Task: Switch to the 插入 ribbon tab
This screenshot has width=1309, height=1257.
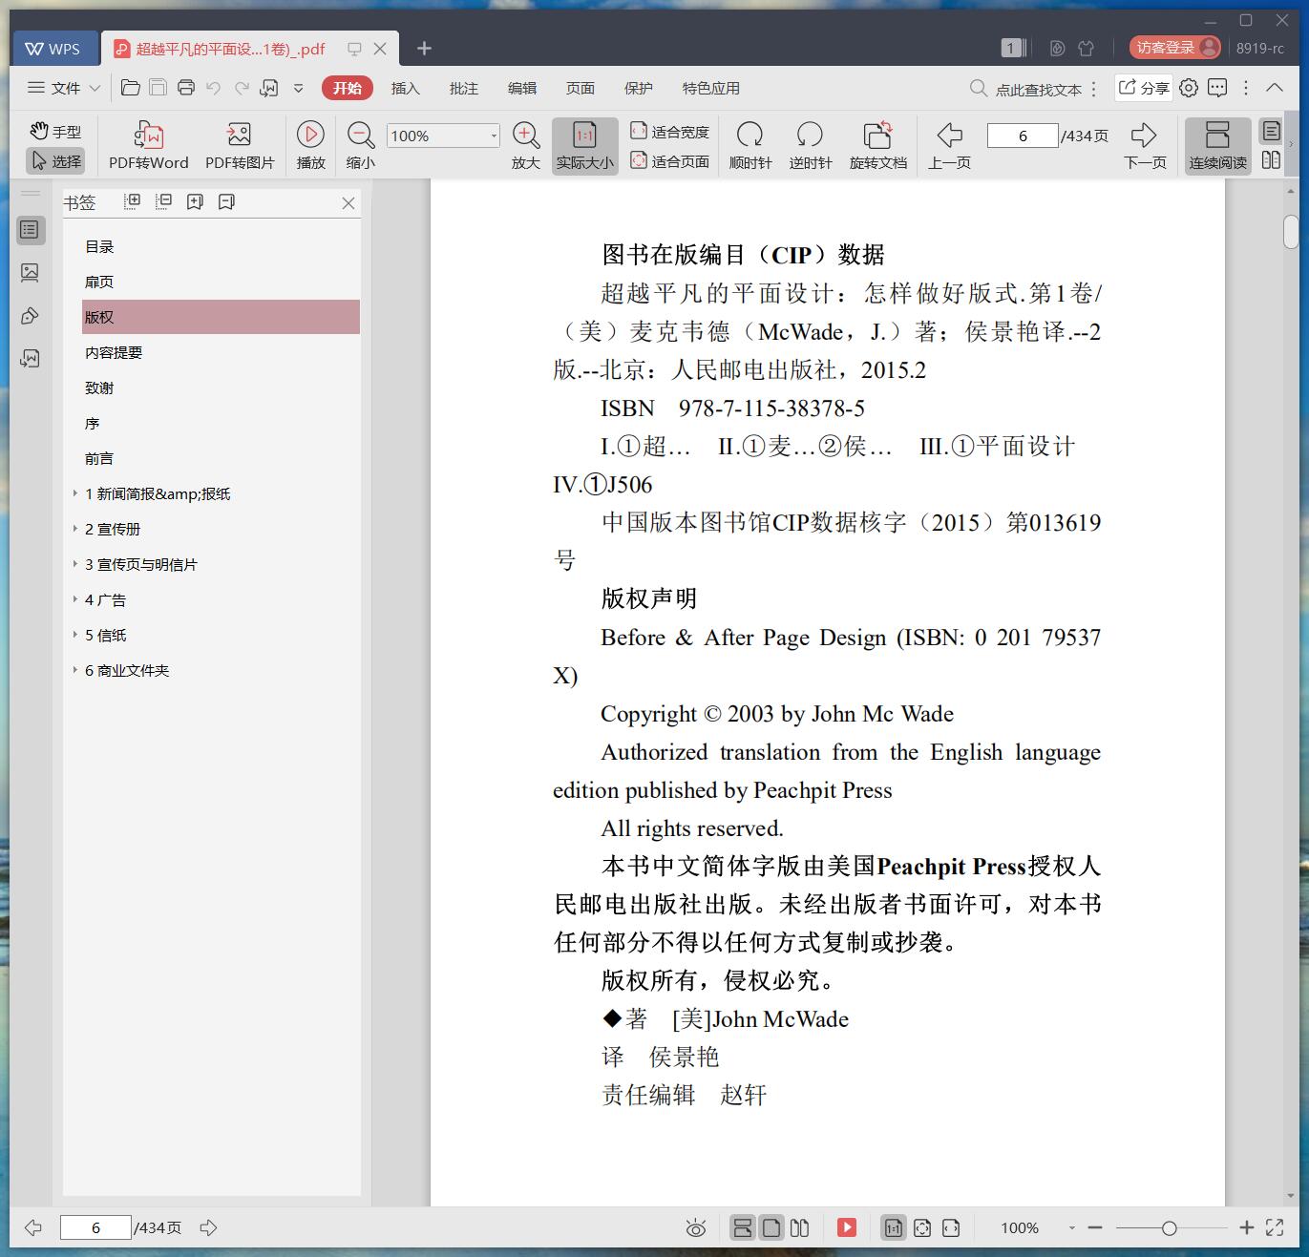Action: click(x=405, y=88)
